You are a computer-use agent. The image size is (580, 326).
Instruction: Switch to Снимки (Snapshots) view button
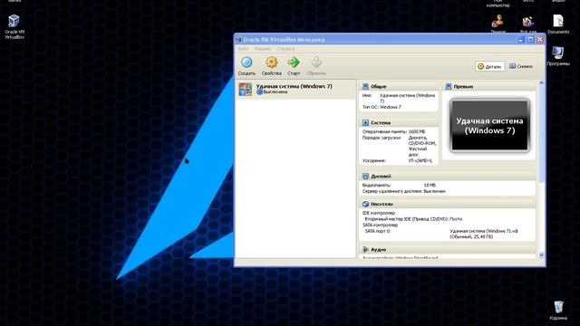(x=521, y=66)
